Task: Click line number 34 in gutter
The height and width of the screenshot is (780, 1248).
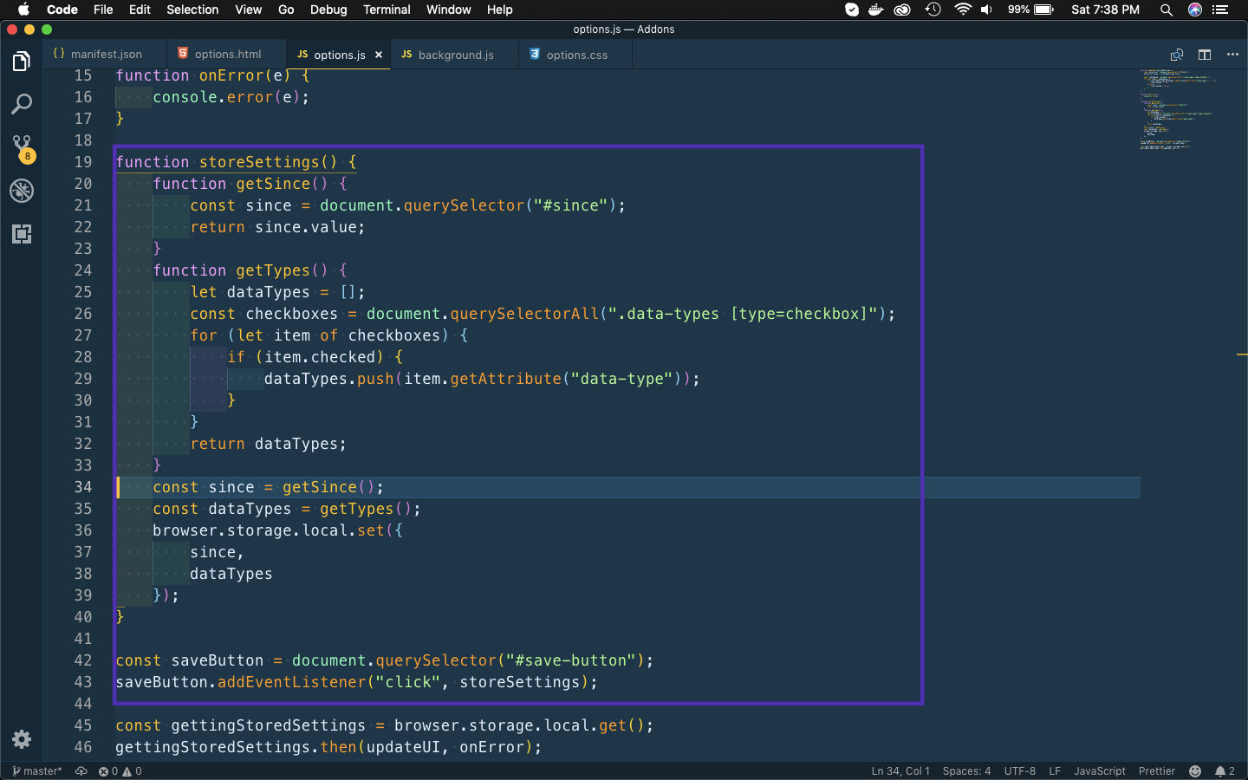Action: pos(83,487)
